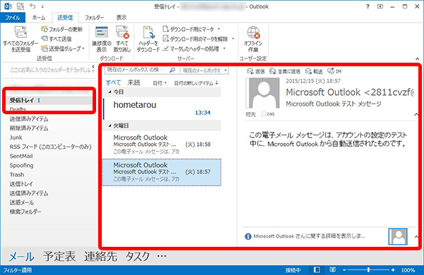Switch to ホーム ribbon tab

[x=39, y=18]
